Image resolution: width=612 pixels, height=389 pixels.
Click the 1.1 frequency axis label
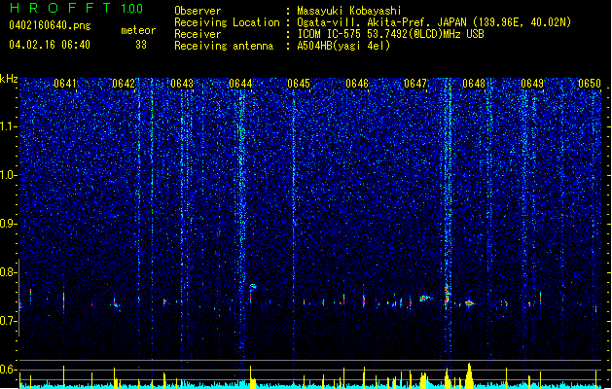click(x=8, y=126)
